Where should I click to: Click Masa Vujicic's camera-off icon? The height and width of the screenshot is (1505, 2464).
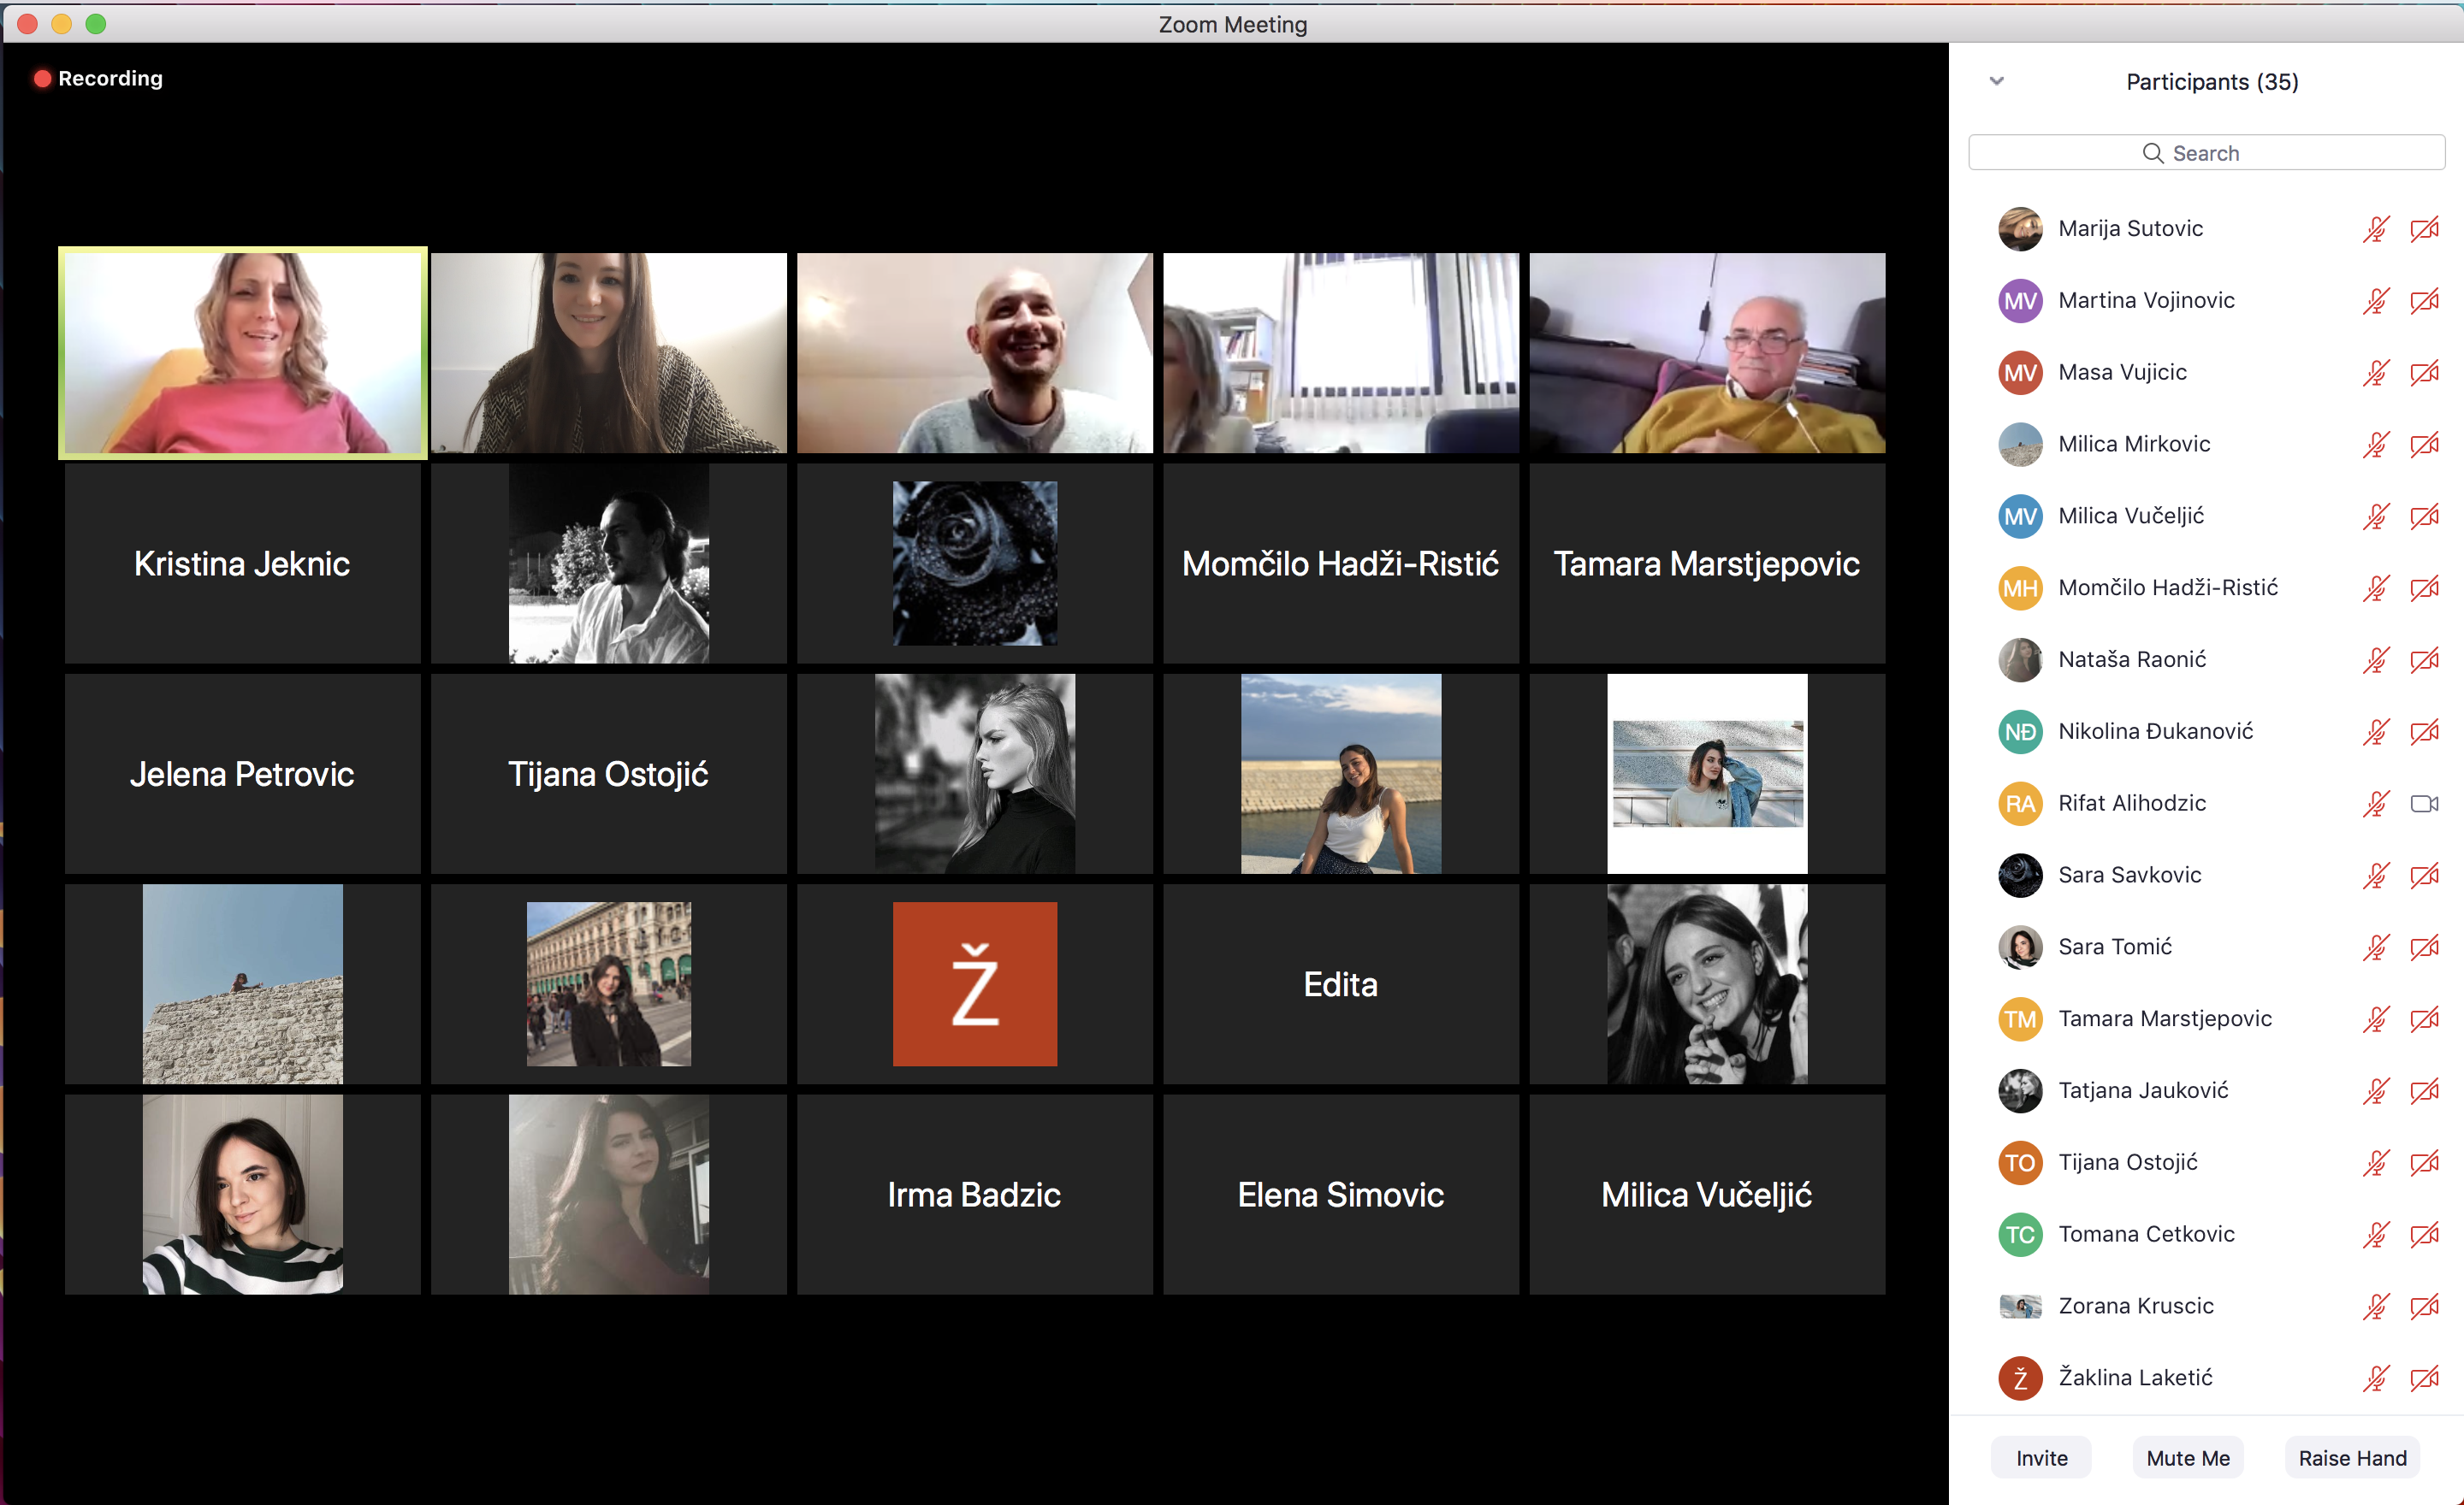click(x=2424, y=373)
